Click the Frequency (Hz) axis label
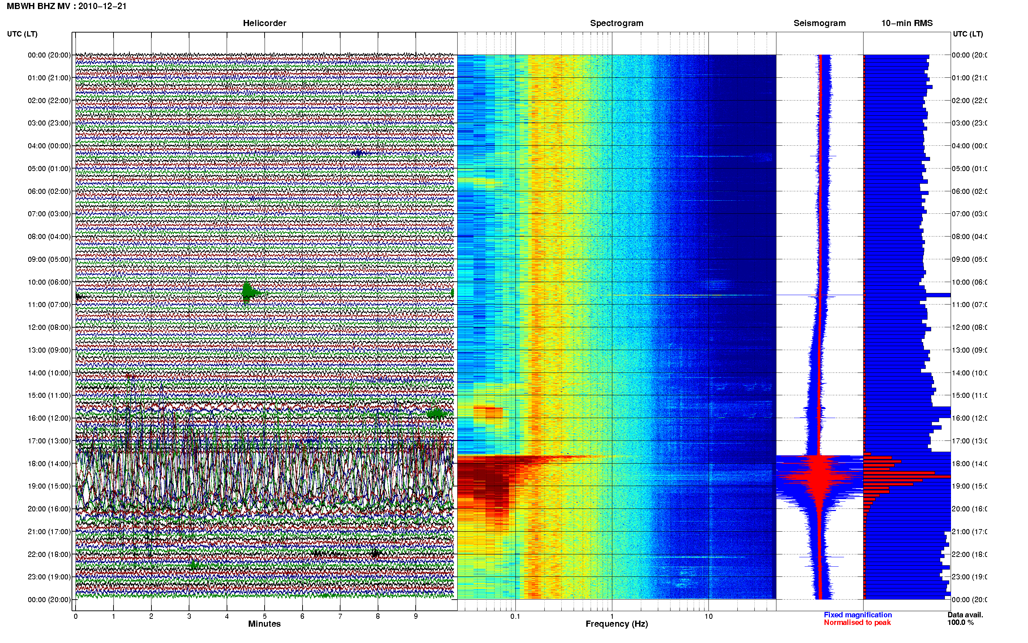This screenshot has width=1028, height=643. pos(617,624)
